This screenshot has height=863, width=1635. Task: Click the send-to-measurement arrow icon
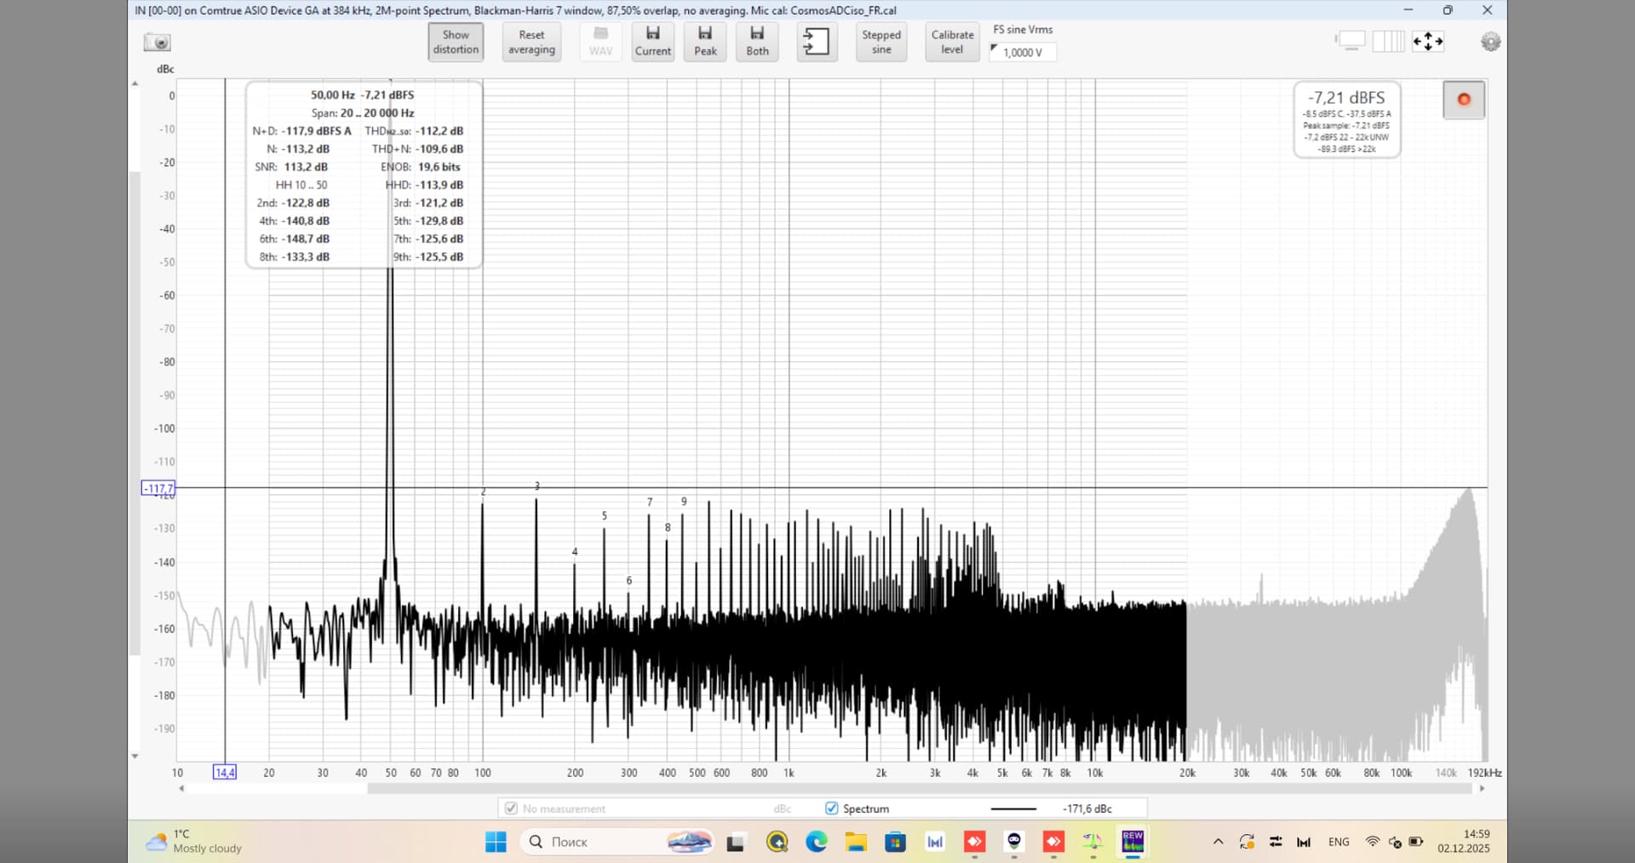coord(816,41)
